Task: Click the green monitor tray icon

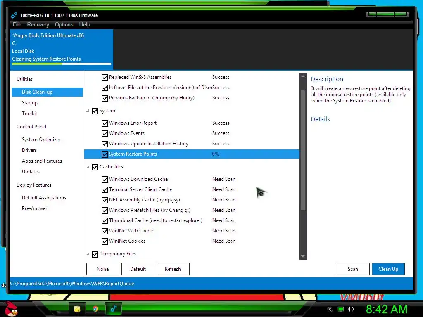Action: (x=341, y=309)
